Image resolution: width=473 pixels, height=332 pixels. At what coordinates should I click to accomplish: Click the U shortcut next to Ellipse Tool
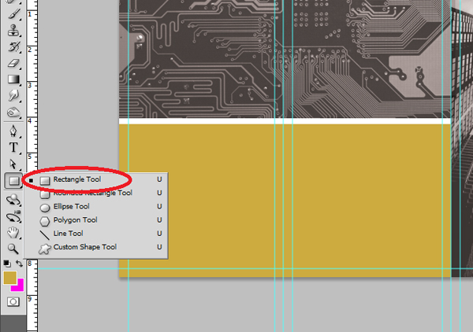tap(159, 206)
